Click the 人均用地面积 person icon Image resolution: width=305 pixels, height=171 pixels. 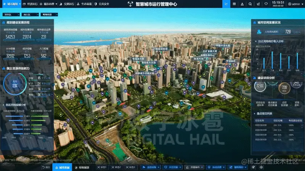coord(259,32)
